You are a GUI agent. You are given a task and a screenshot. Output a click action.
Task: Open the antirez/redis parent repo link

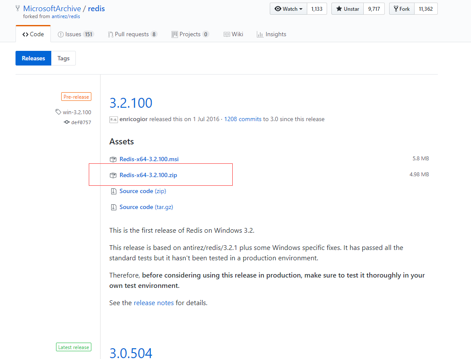coord(66,16)
